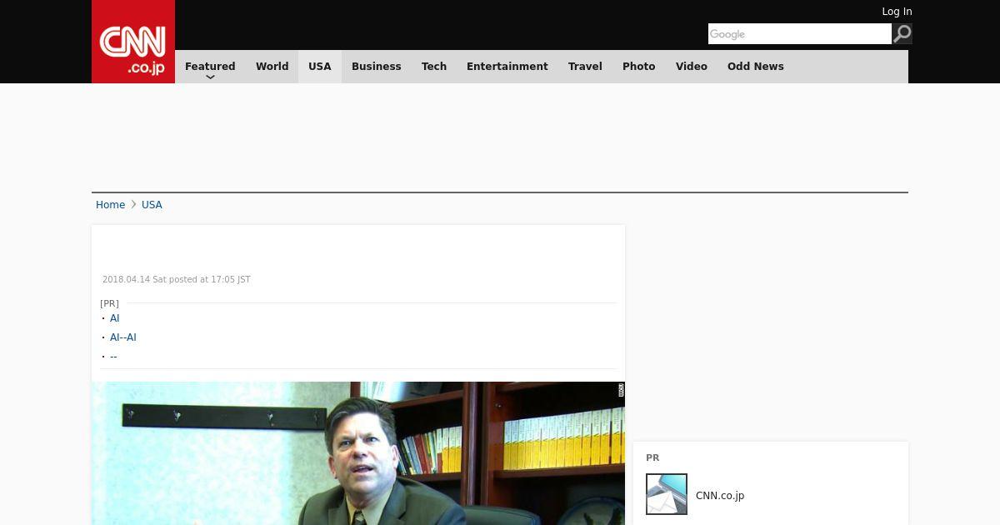The image size is (1000, 525).
Task: Go to the Travel section
Action: [585, 67]
